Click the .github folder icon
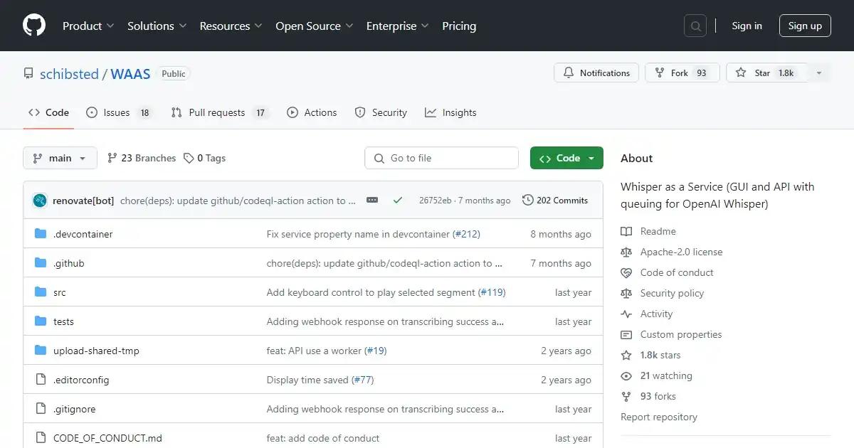854x448 pixels. click(x=41, y=263)
